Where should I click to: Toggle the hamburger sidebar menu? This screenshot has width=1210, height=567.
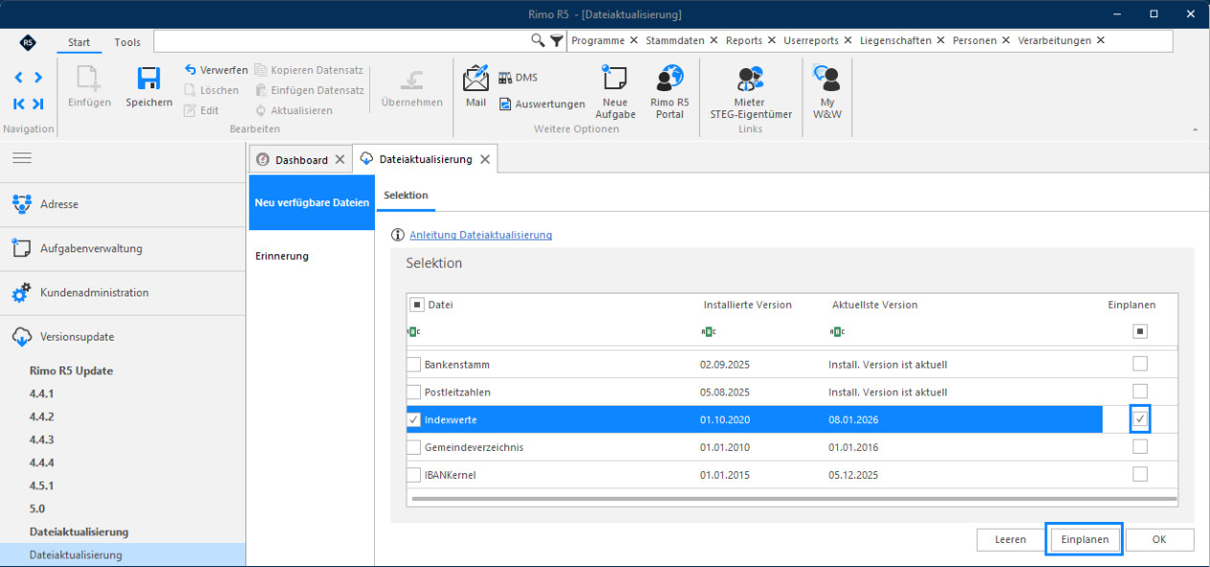pos(22,157)
